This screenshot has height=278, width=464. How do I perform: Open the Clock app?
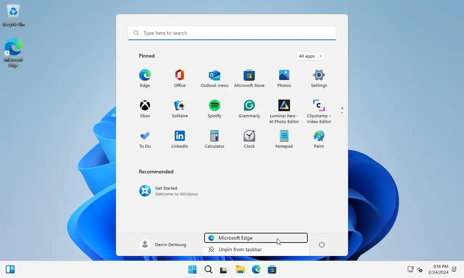pos(249,139)
